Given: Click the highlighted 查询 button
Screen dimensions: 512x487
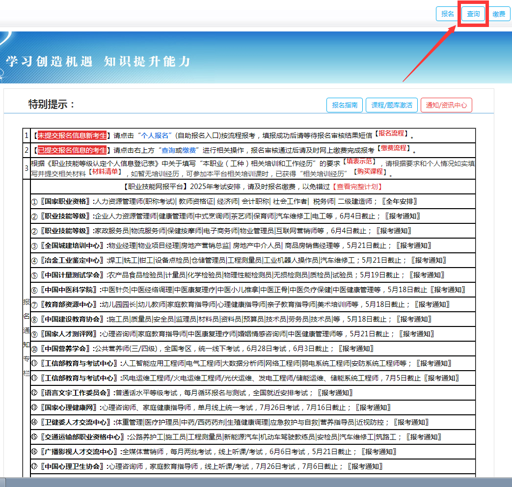Looking at the screenshot, I should coord(473,14).
